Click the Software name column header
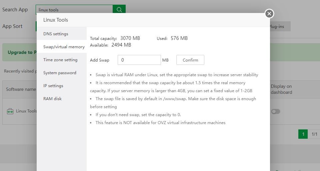This screenshot has width=320, height=171. coord(21,89)
